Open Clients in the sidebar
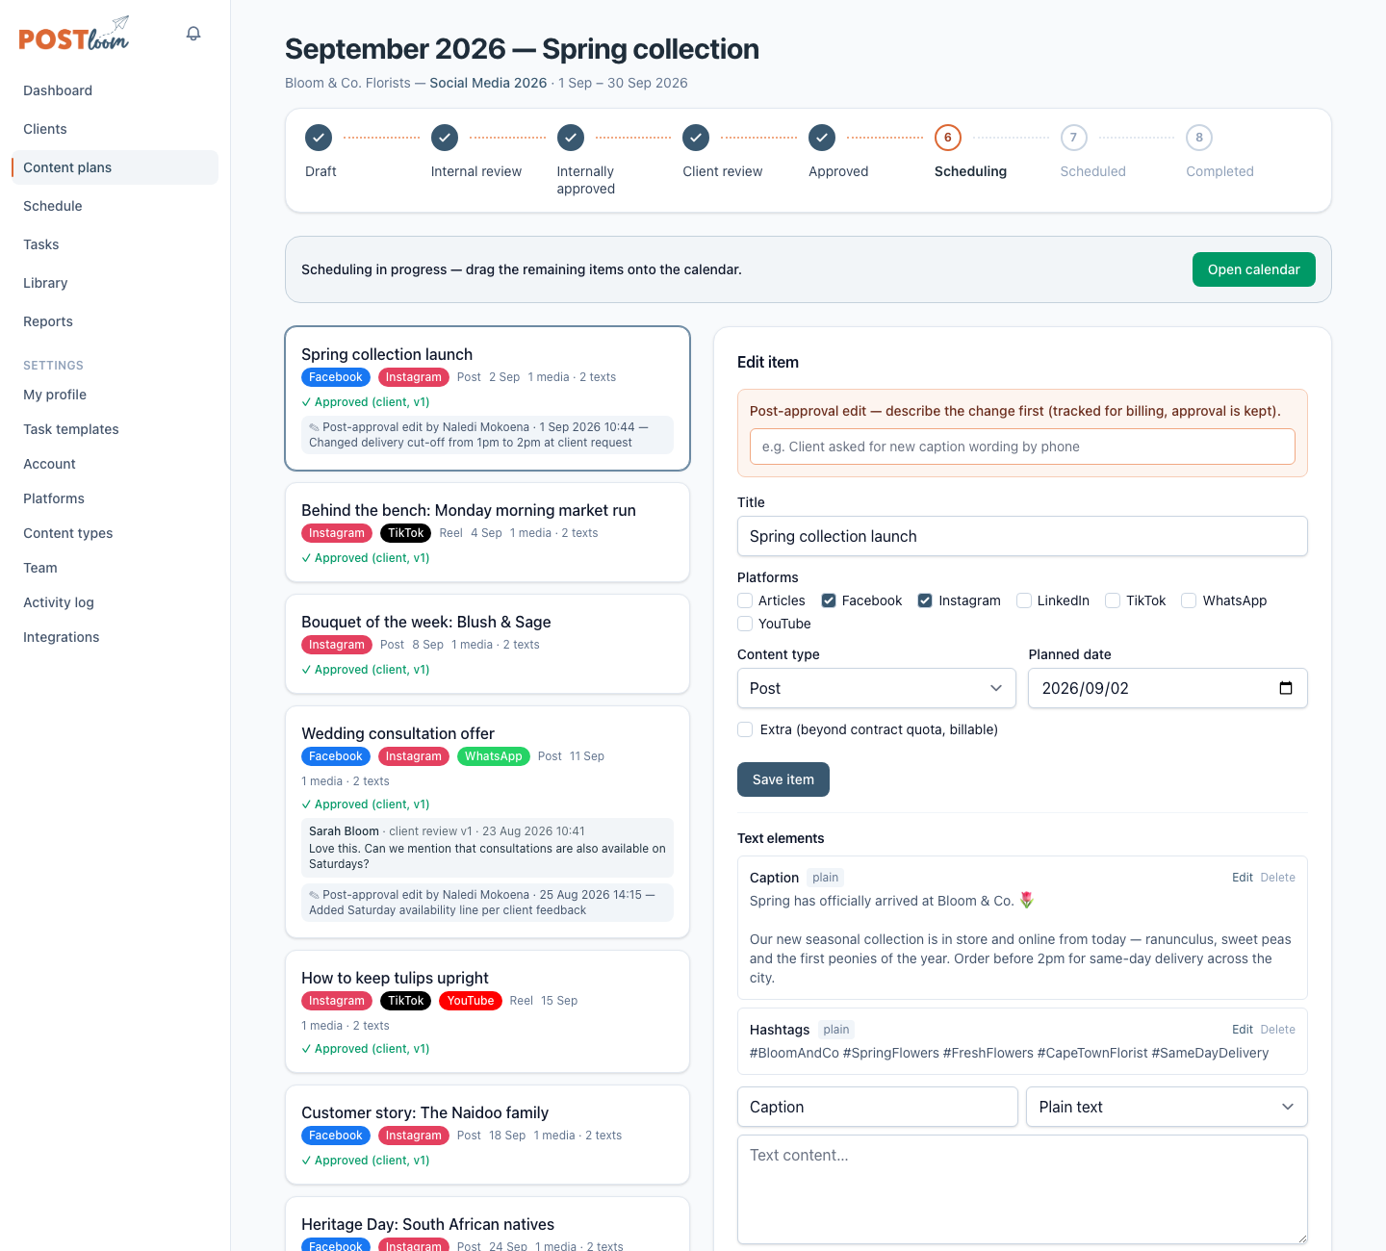Viewport: 1386px width, 1251px height. 115,129
